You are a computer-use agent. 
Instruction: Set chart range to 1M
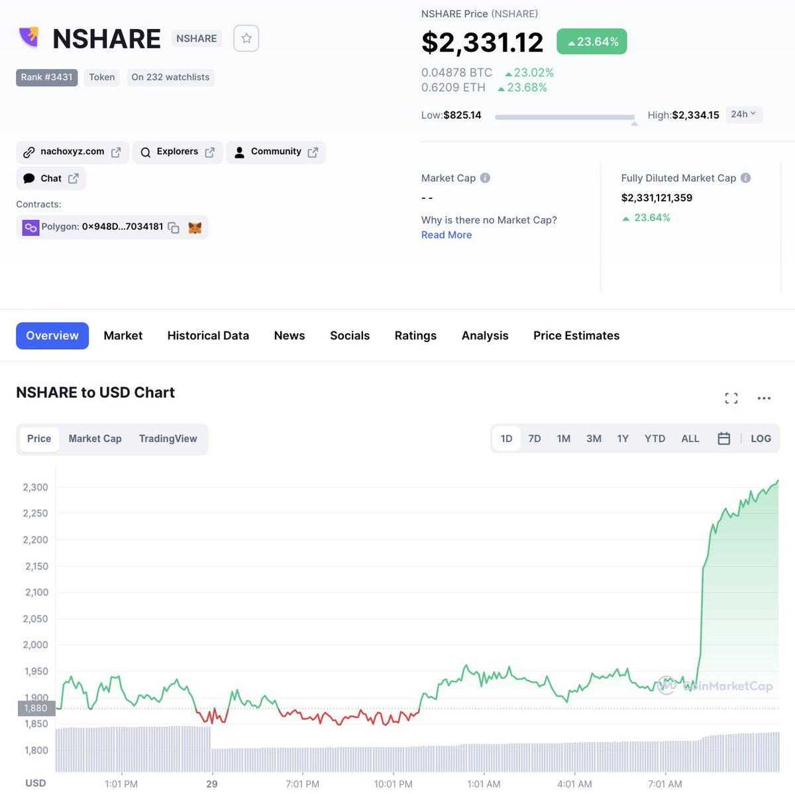(564, 439)
